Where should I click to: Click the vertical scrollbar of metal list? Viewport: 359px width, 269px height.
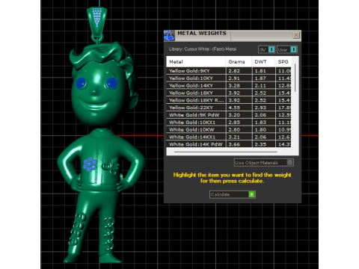point(295,78)
